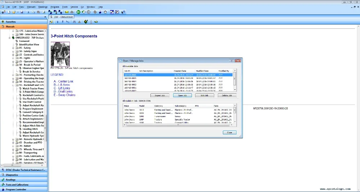This screenshot has width=360, height=192.
Task: Select the '100F - OMSJ291632' document tab
Action: click(61, 17)
